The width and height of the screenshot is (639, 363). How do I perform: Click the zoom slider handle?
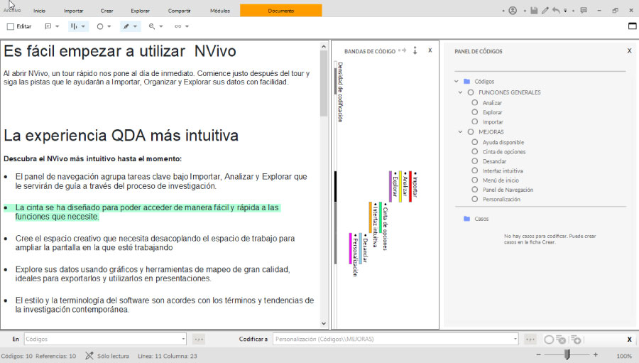[567, 354]
